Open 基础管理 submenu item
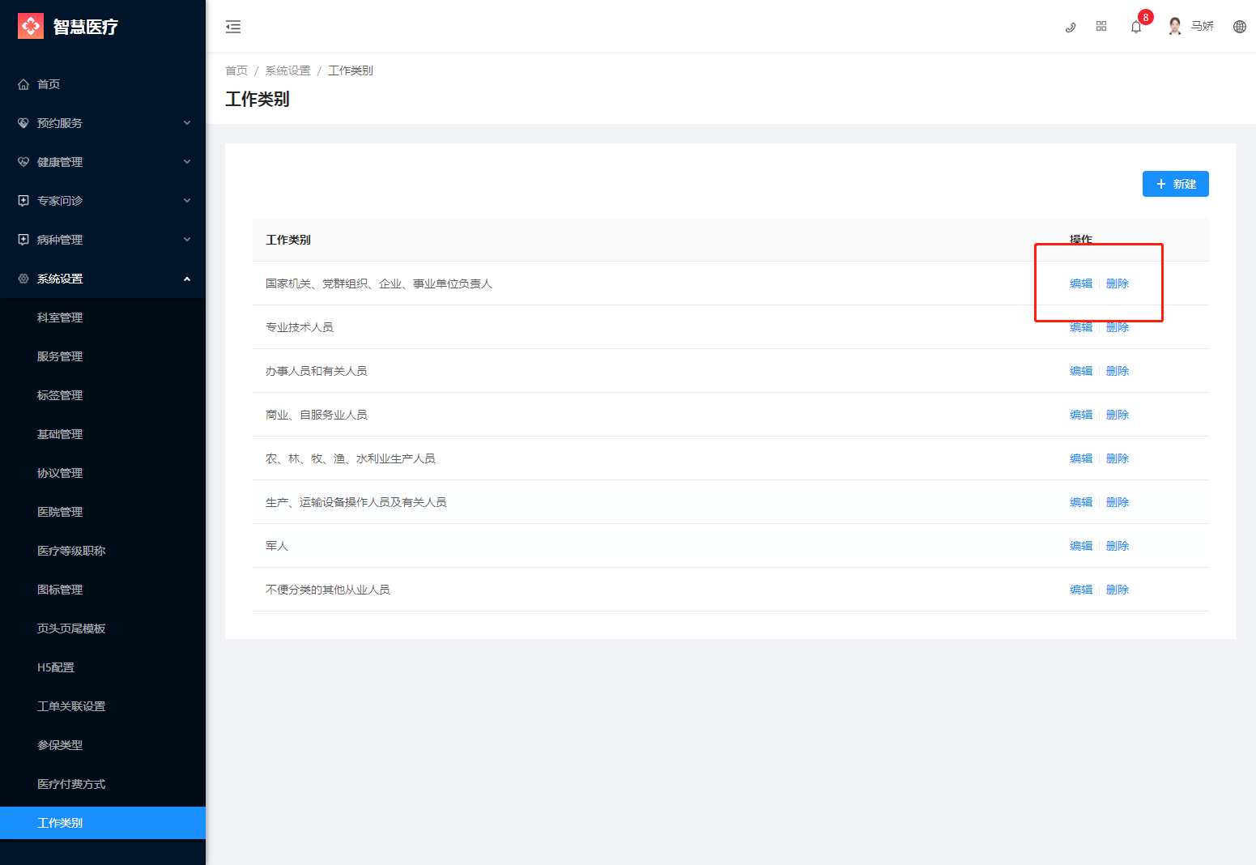The image size is (1256, 865). pos(103,434)
